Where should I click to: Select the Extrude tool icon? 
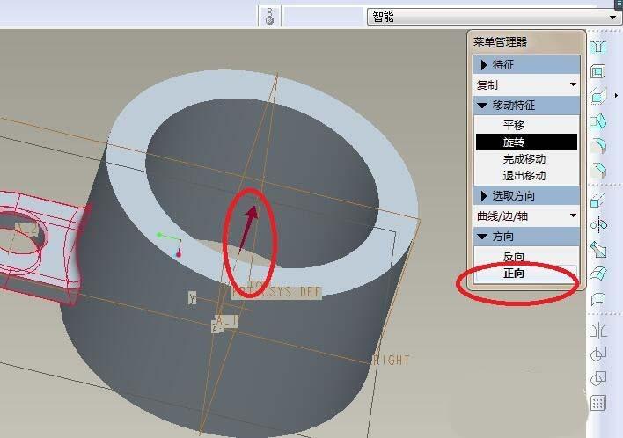(598, 201)
